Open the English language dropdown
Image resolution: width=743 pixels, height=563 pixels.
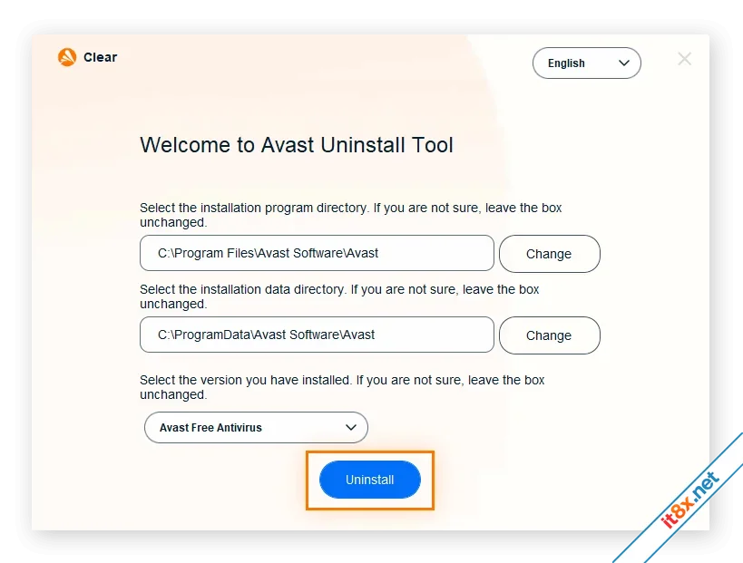click(x=587, y=63)
